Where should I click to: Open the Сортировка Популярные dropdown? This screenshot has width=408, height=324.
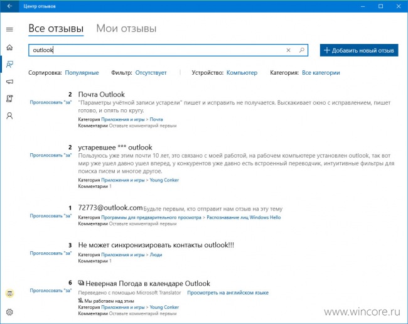pyautogui.click(x=82, y=73)
